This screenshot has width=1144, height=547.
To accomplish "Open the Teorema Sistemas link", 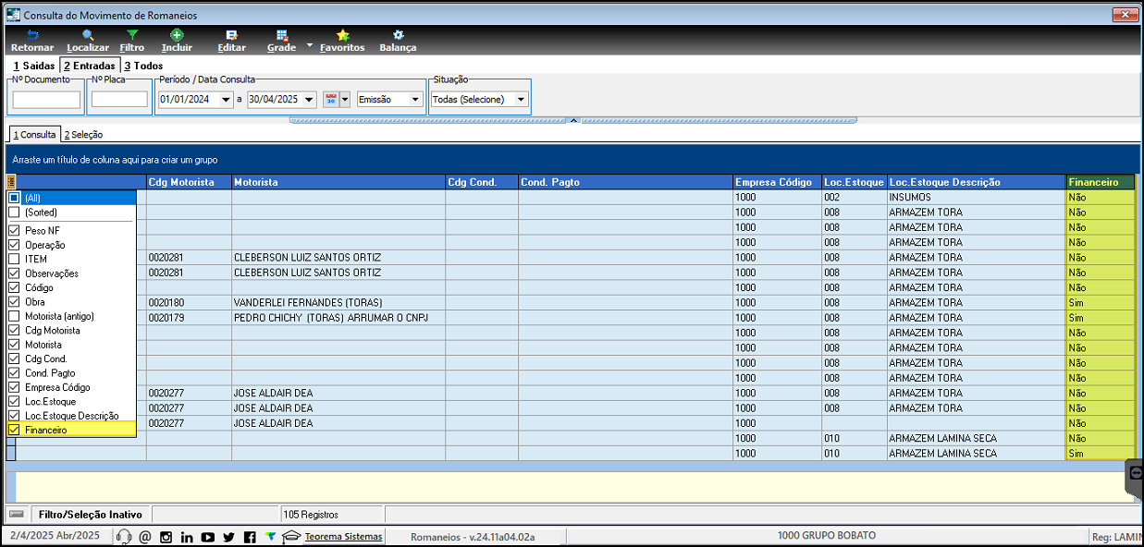I will click(x=344, y=537).
